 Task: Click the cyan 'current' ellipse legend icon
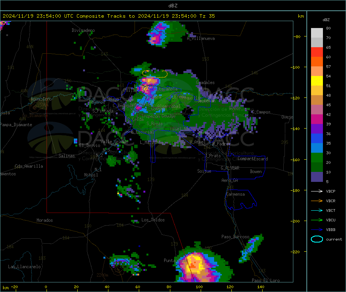click(x=317, y=239)
